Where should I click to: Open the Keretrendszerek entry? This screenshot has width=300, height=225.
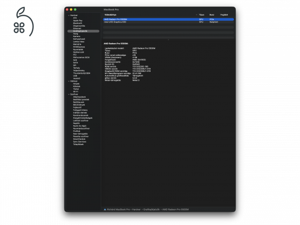pos(81,116)
